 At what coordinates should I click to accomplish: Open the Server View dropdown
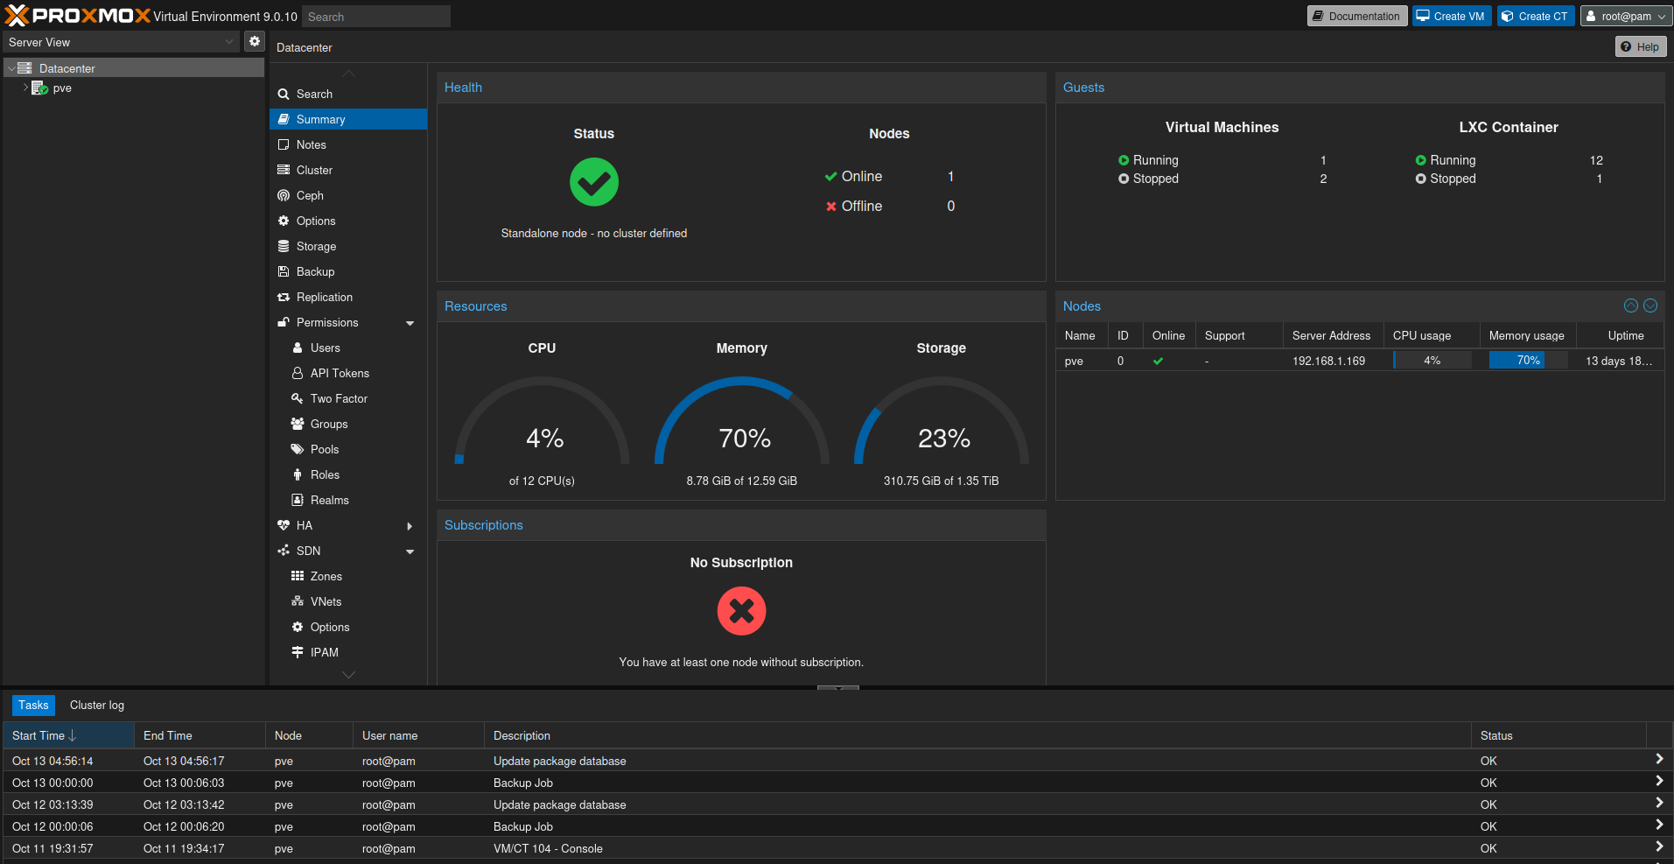tap(121, 42)
